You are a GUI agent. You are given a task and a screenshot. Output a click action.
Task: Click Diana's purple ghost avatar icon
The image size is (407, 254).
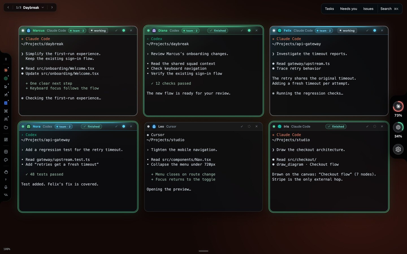click(x=154, y=30)
